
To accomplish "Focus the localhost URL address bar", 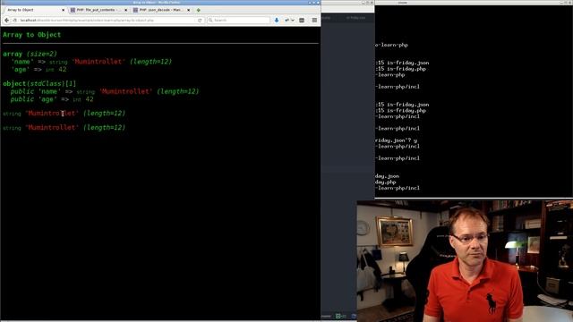I will [107, 21].
